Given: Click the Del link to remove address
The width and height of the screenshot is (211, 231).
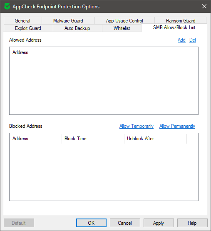Looking at the screenshot, I should point(193,40).
